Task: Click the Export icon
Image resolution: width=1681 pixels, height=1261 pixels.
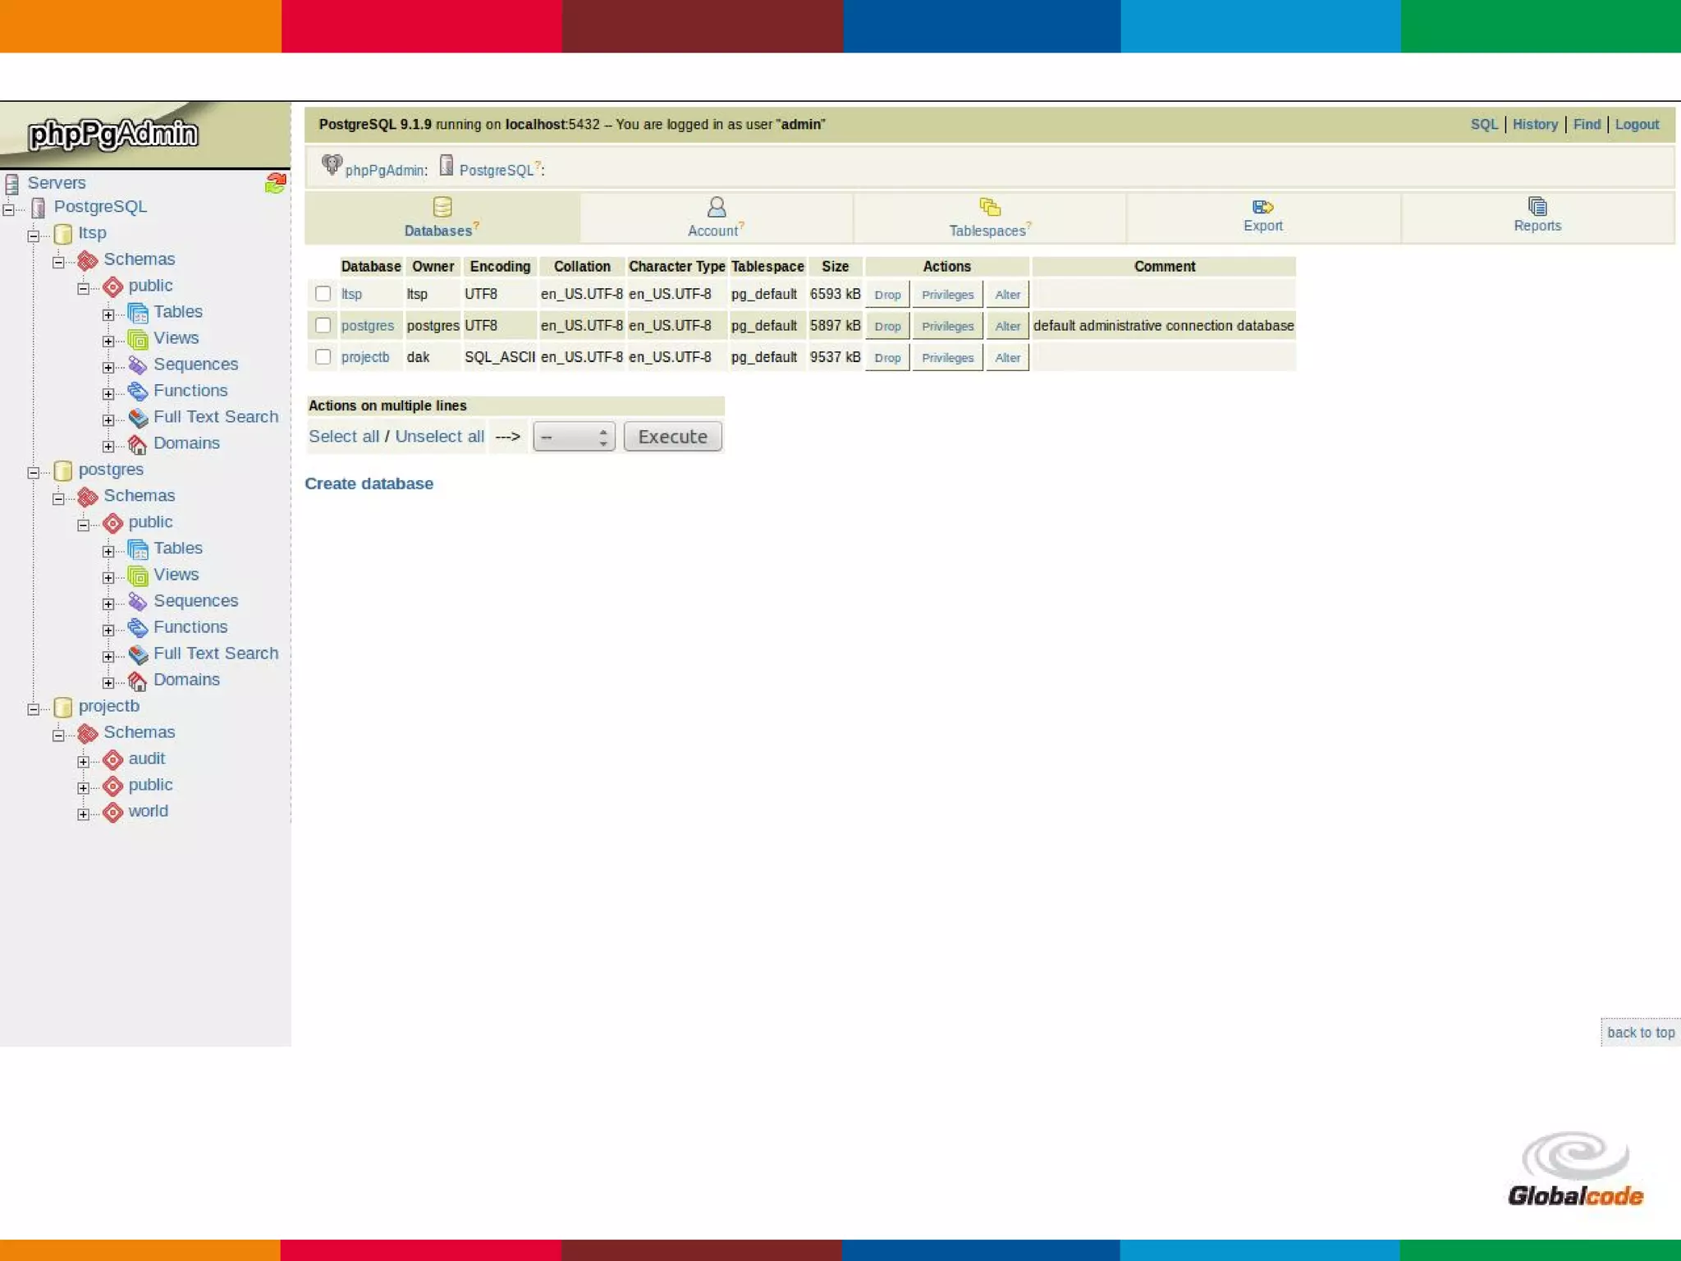Action: 1262,206
